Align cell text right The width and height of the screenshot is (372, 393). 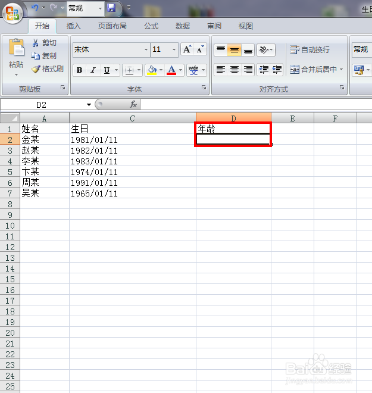(248, 69)
